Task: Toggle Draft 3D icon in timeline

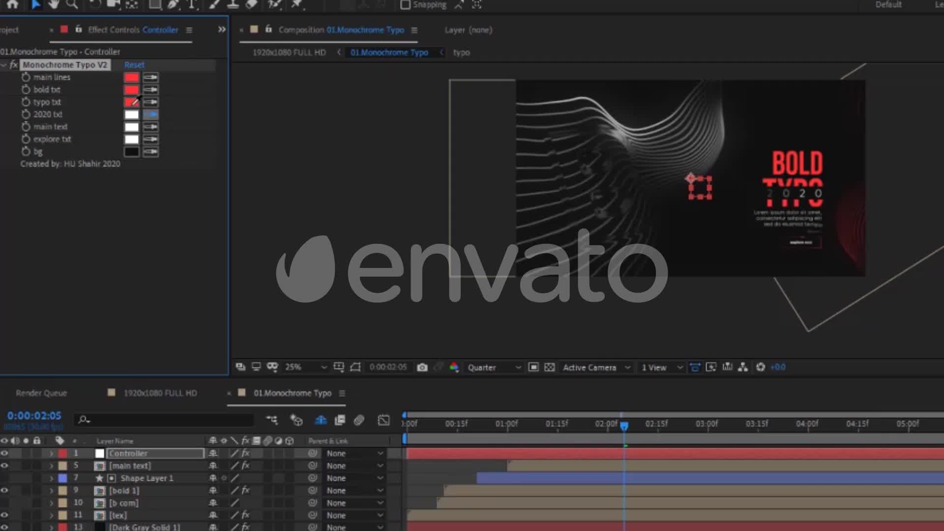Action: click(x=296, y=420)
